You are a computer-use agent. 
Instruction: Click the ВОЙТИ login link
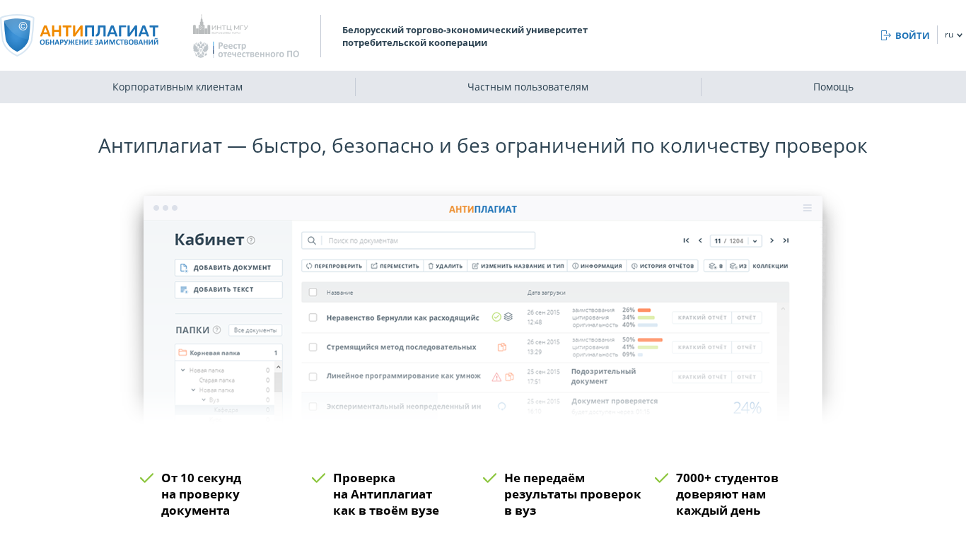[905, 35]
